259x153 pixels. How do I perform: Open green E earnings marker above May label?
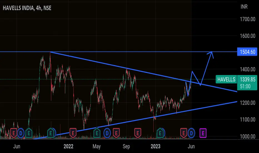pos(97,133)
